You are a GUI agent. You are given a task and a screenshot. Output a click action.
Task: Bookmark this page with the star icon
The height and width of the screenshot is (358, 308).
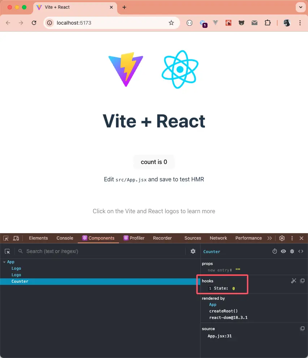tap(171, 23)
